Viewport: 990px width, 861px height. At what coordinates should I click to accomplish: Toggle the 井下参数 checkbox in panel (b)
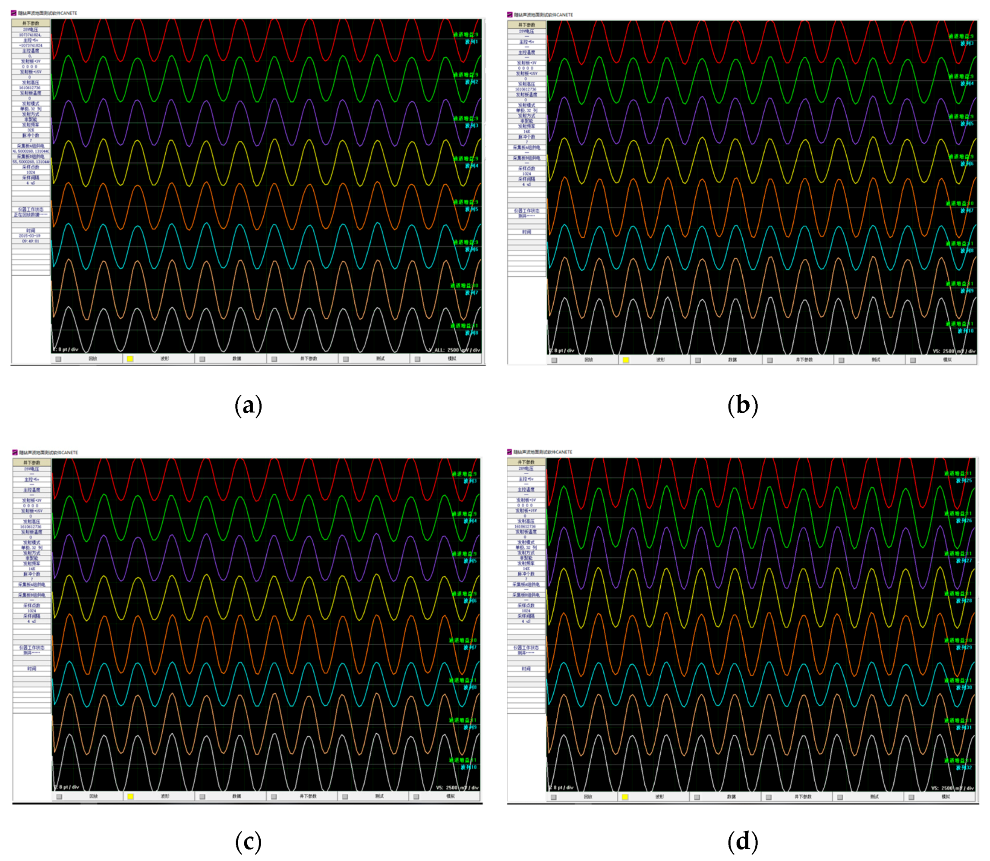(770, 360)
